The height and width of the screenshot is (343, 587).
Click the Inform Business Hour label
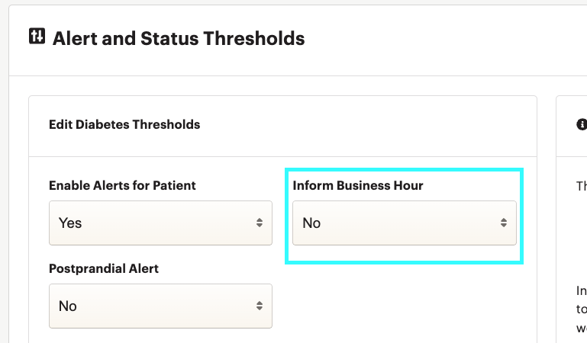click(358, 185)
